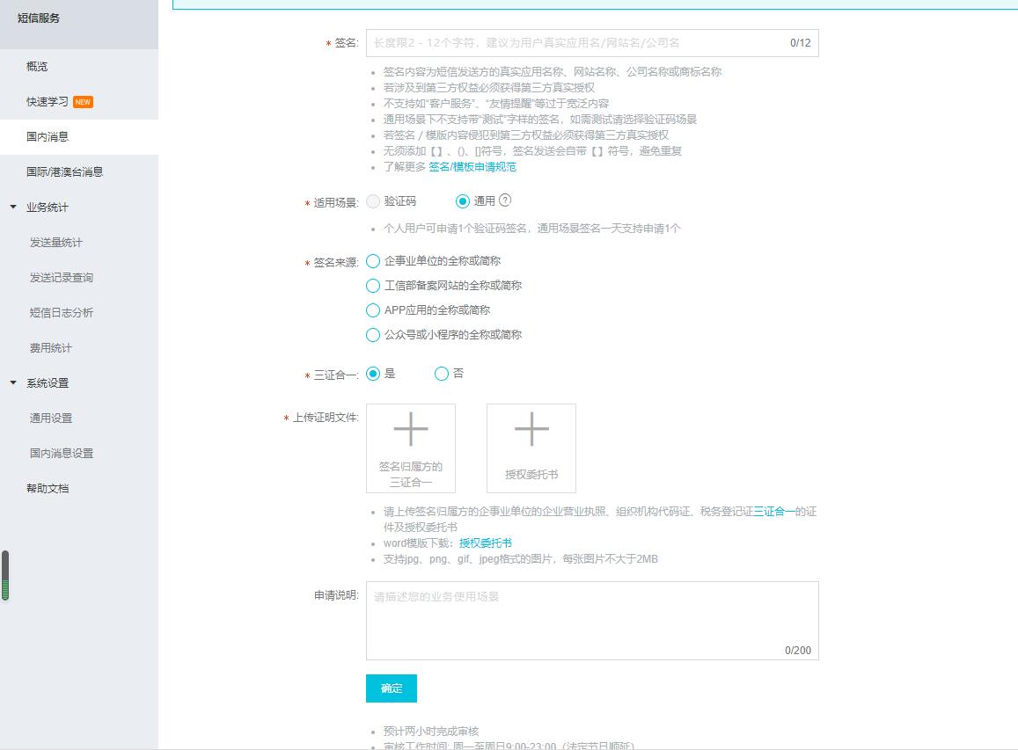The width and height of the screenshot is (1018, 750).
Task: Click the sidebar scrollbar handle
Action: [5, 576]
